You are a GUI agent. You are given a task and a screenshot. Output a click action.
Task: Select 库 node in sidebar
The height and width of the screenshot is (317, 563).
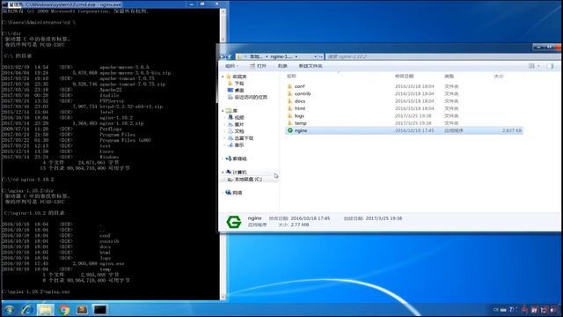click(x=235, y=111)
